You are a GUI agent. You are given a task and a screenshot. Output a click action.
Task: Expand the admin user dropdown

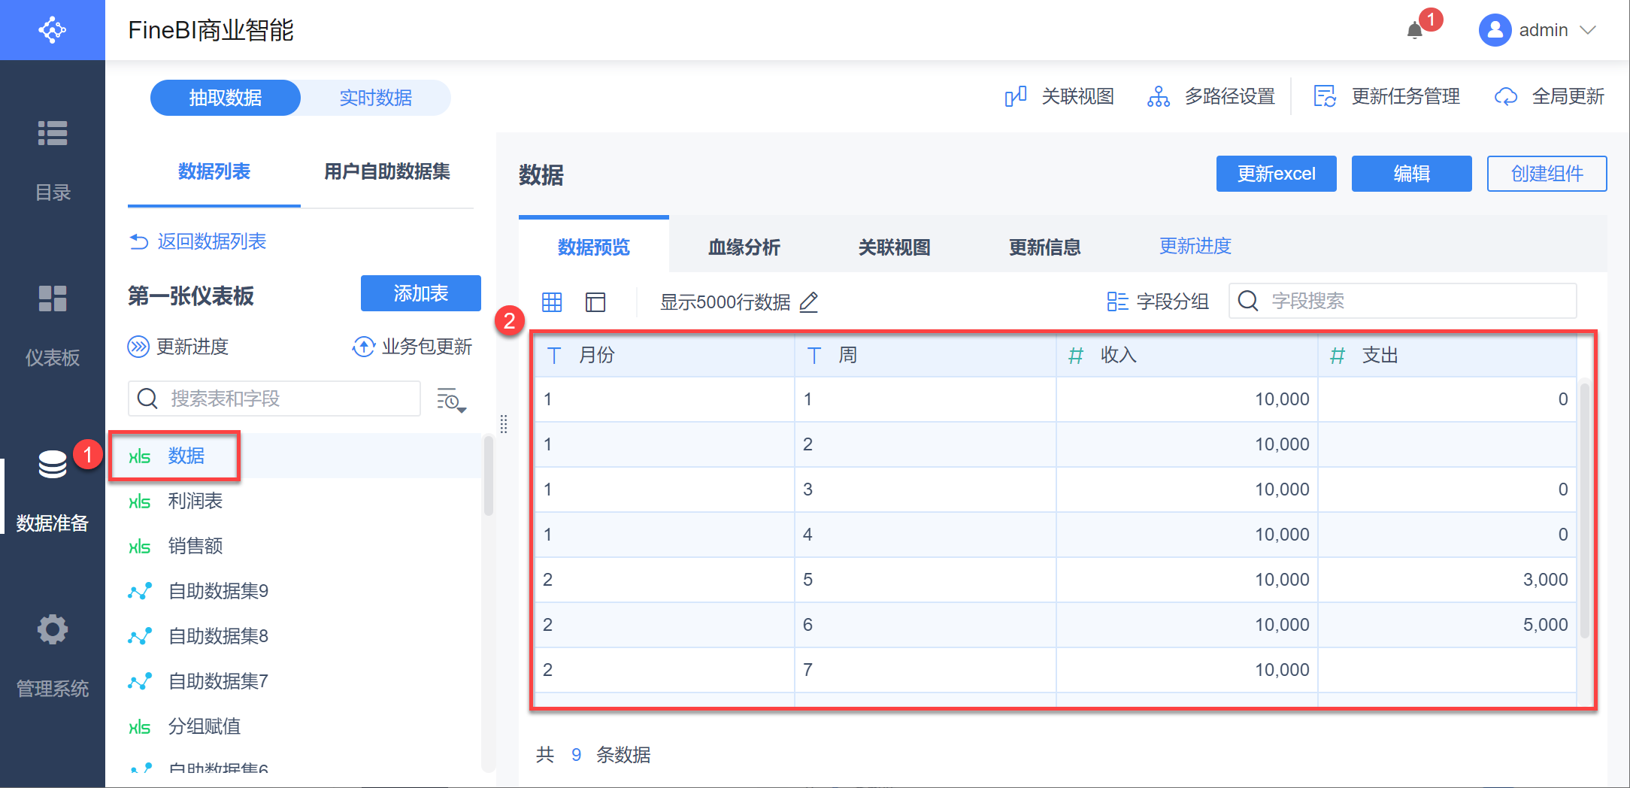pos(1588,30)
